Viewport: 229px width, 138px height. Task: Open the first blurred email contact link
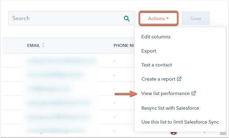pos(62,61)
